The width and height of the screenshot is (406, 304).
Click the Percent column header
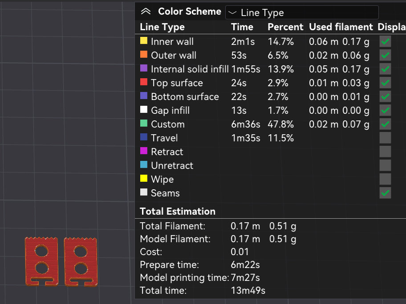point(285,27)
